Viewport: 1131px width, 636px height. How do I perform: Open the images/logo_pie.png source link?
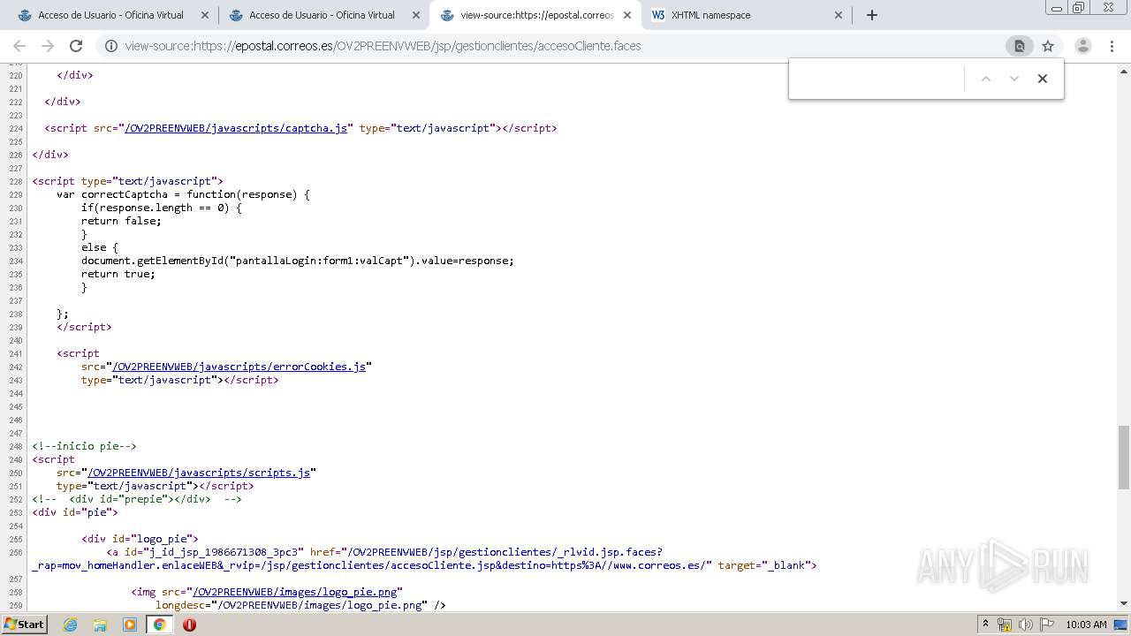tap(294, 592)
